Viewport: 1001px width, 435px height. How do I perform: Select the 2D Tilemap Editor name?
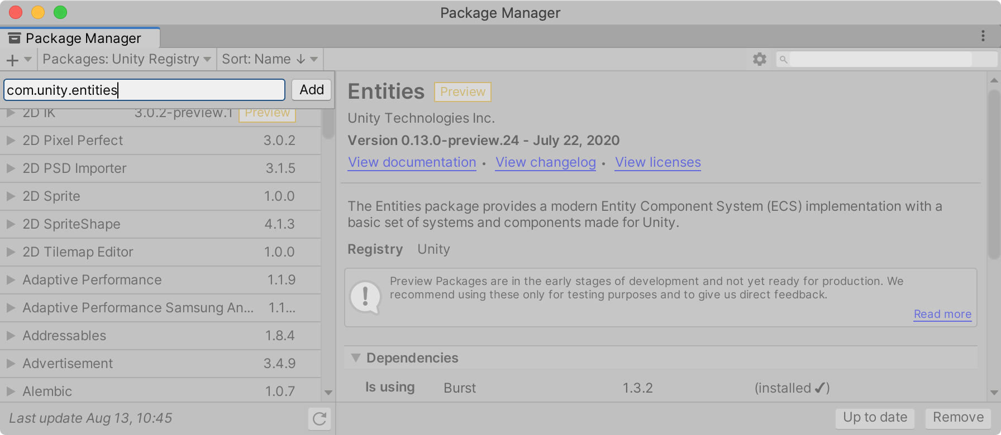point(78,252)
